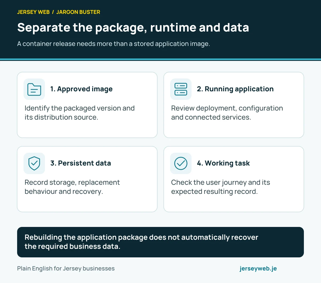Screen dimensions: 321x283
Task: Click the server stack icon beside Running application
Action: click(x=181, y=89)
